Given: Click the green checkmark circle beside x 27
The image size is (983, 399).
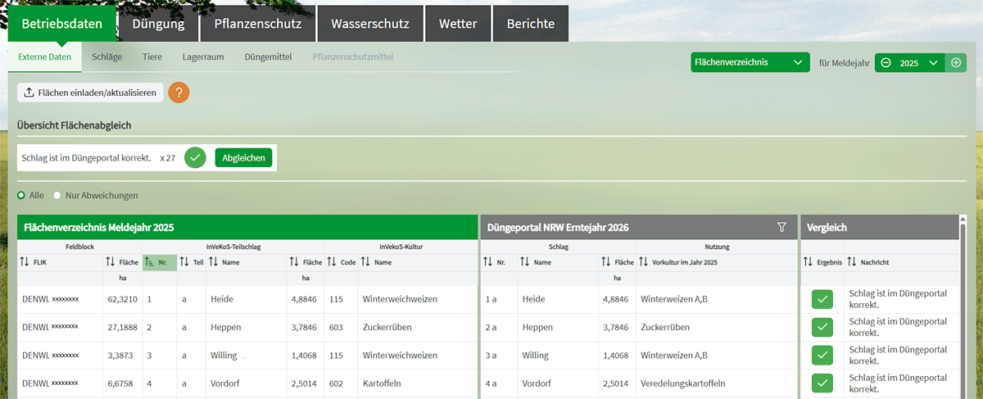Looking at the screenshot, I should click(195, 157).
